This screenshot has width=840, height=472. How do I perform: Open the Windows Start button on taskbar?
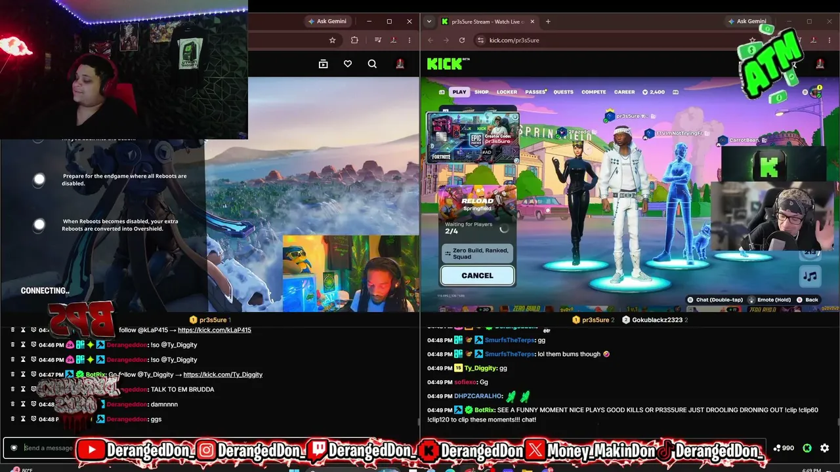(x=294, y=469)
